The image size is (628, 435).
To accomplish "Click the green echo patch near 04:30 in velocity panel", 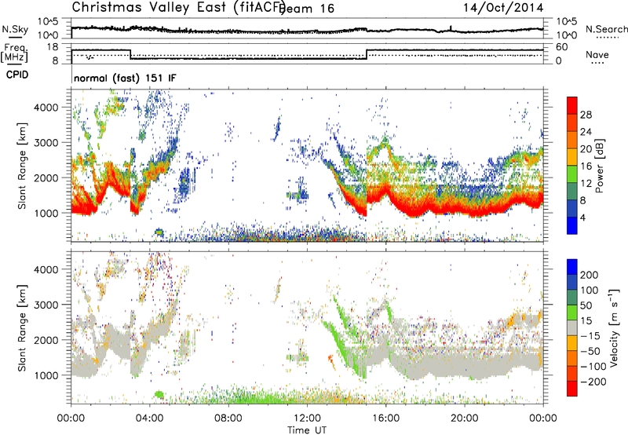I will pos(159,395).
